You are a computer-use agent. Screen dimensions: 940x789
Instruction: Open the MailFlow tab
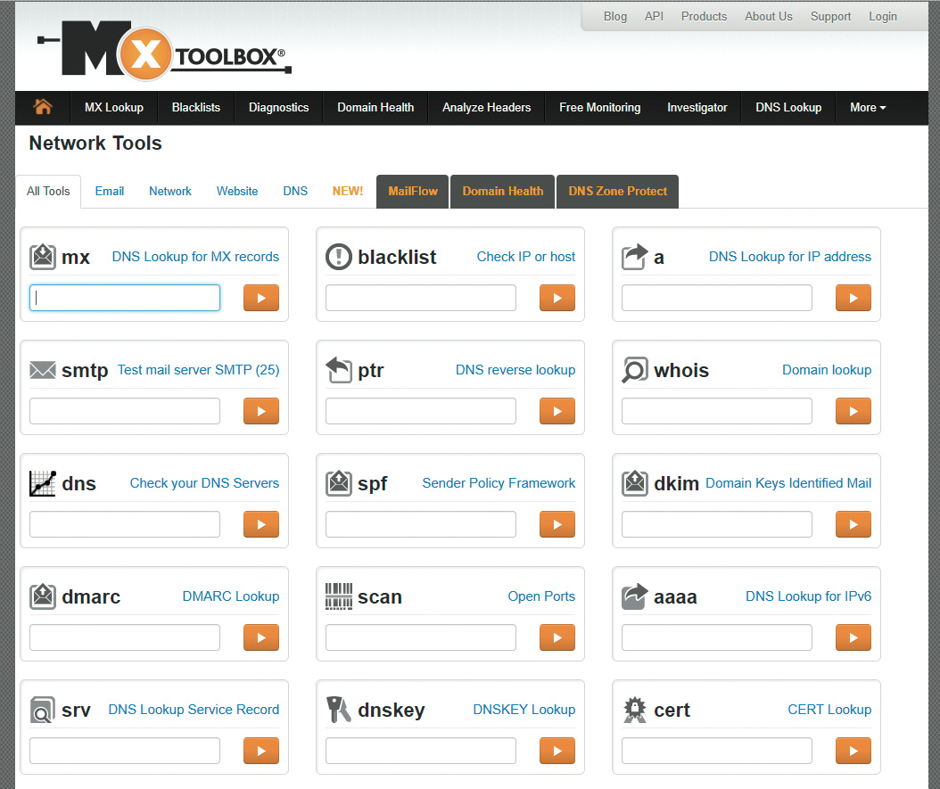pos(412,192)
